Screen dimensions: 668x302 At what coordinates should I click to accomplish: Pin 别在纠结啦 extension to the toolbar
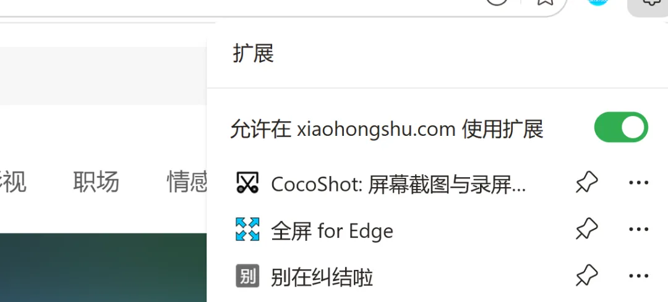pyautogui.click(x=586, y=276)
